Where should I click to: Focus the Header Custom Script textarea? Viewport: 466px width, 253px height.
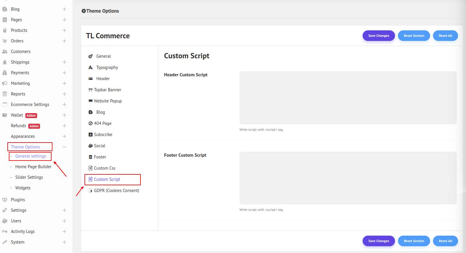click(x=348, y=98)
